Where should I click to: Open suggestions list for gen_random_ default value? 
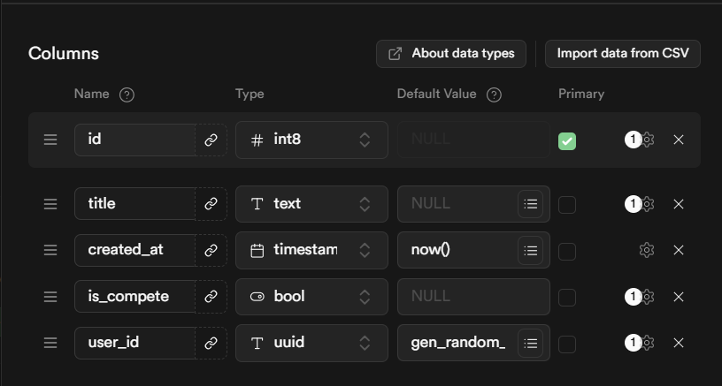click(x=531, y=343)
